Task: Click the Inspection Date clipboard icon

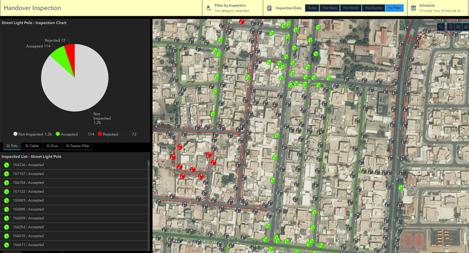Action: pos(270,8)
